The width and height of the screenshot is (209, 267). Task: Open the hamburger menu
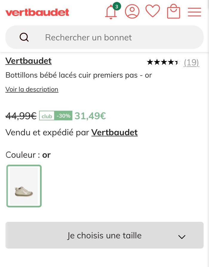pyautogui.click(x=194, y=12)
